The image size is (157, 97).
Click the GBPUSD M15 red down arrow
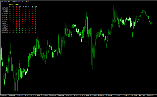[16, 10]
